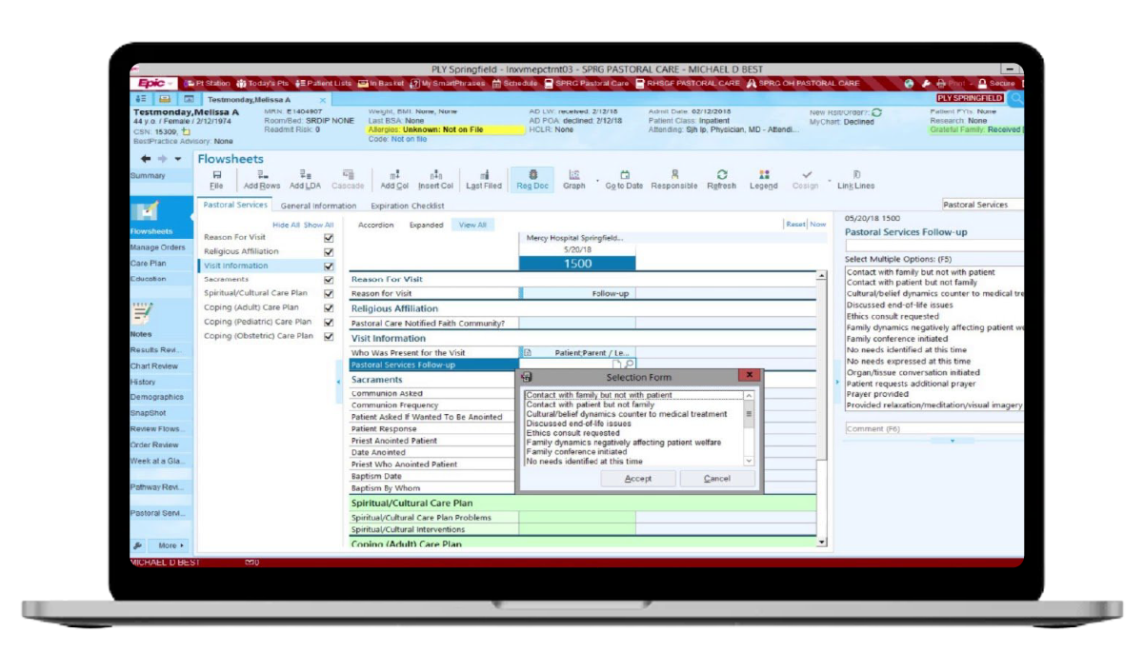Expand the Reg Doc dropdown arrow
This screenshot has width=1144, height=671.
pos(598,183)
